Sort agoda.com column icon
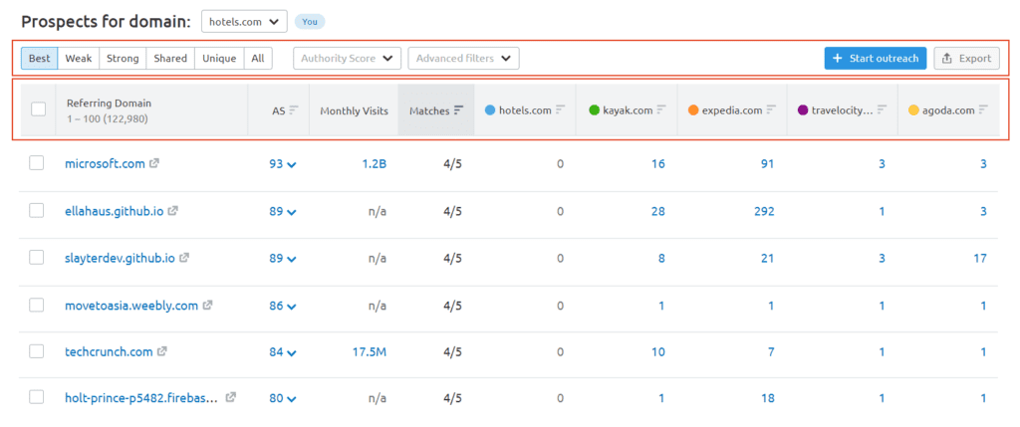Viewport: 1020px width, 427px height. pyautogui.click(x=983, y=110)
